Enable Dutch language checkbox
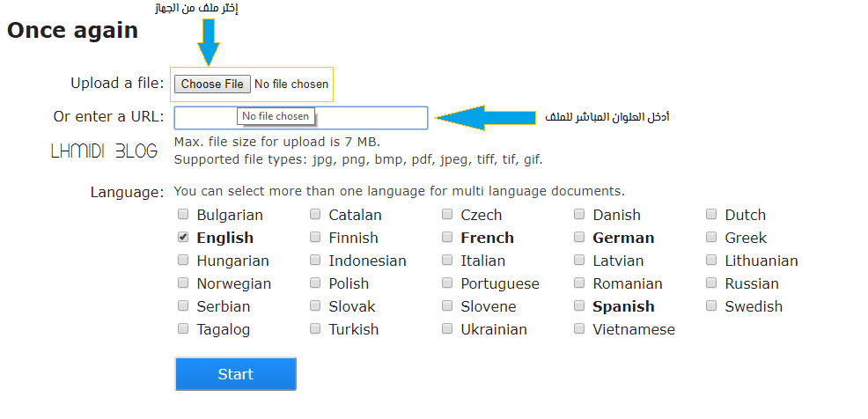 coord(711,214)
